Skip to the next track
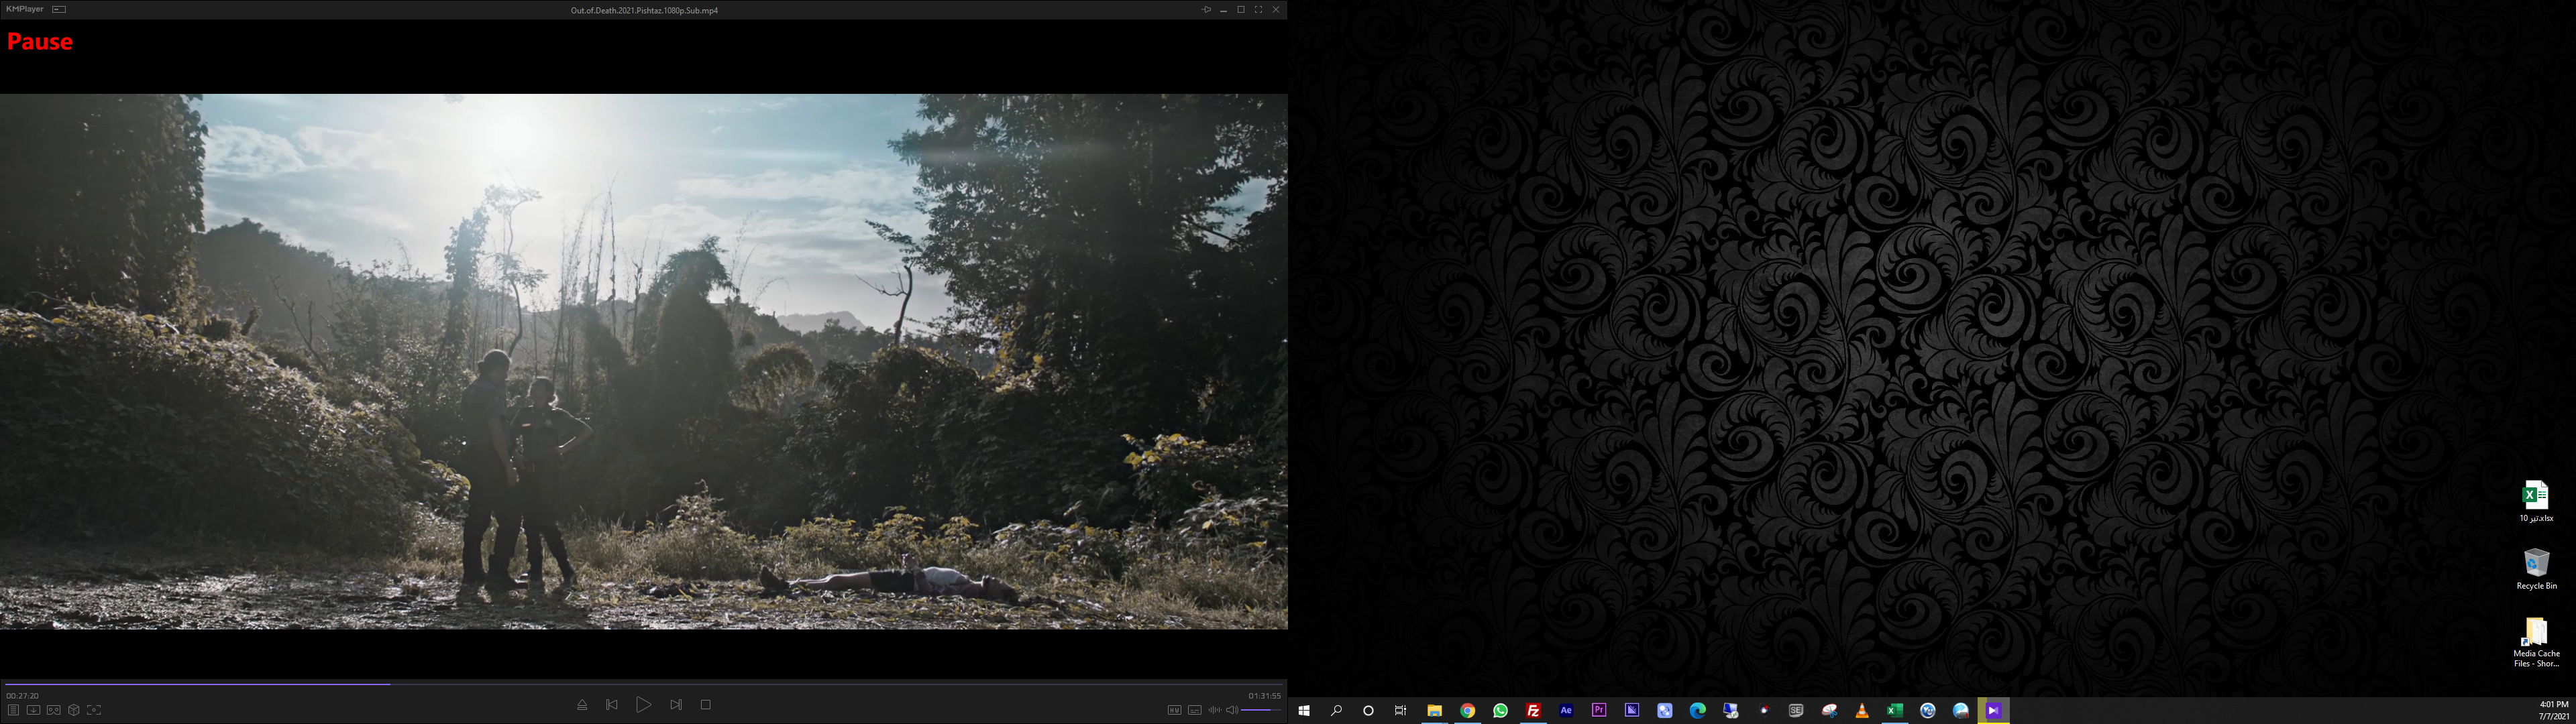 [676, 705]
